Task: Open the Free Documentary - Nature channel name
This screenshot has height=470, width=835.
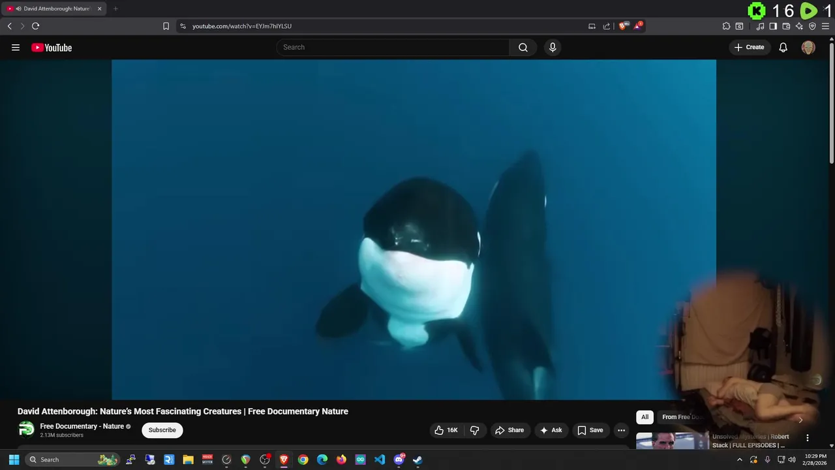Action: click(x=82, y=426)
